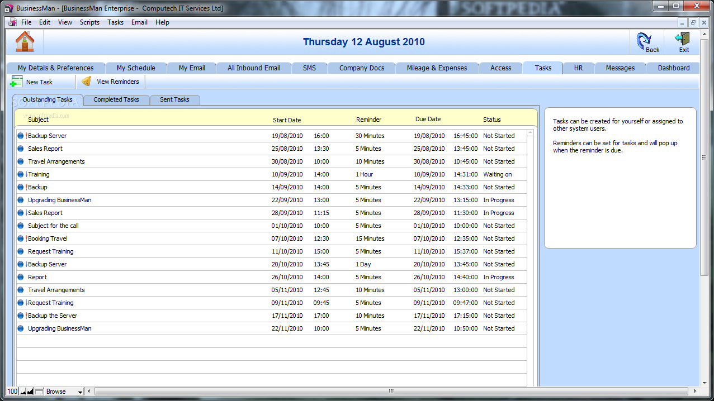Image resolution: width=714 pixels, height=401 pixels.
Task: Open the Edit menu
Action: (x=45, y=22)
